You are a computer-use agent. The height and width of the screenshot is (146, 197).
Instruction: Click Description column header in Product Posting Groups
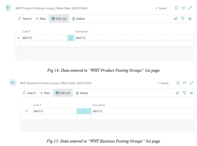point(82,32)
